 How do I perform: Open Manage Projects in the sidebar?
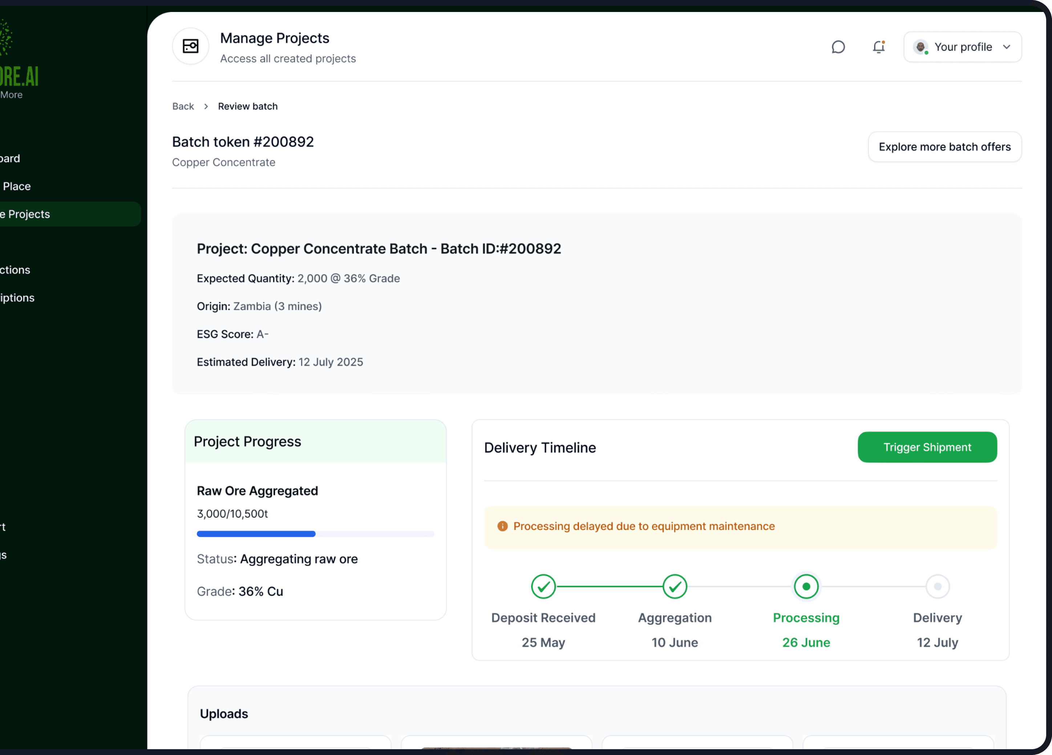[28, 214]
